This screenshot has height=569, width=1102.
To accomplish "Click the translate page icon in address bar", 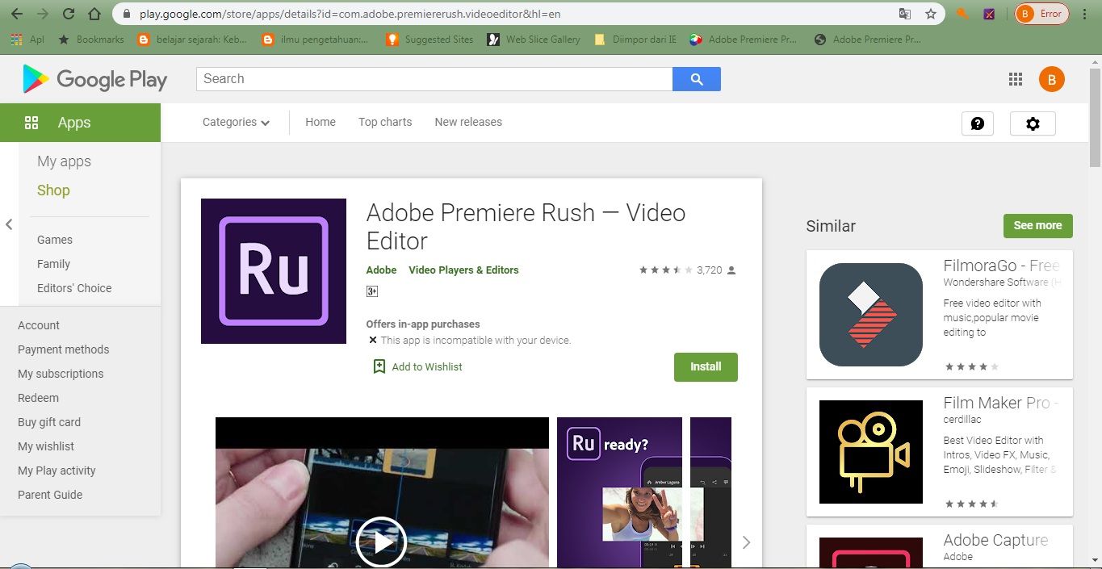I will [905, 14].
